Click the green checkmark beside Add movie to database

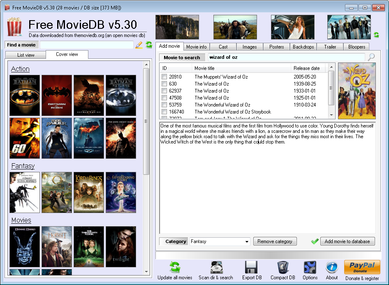315,241
